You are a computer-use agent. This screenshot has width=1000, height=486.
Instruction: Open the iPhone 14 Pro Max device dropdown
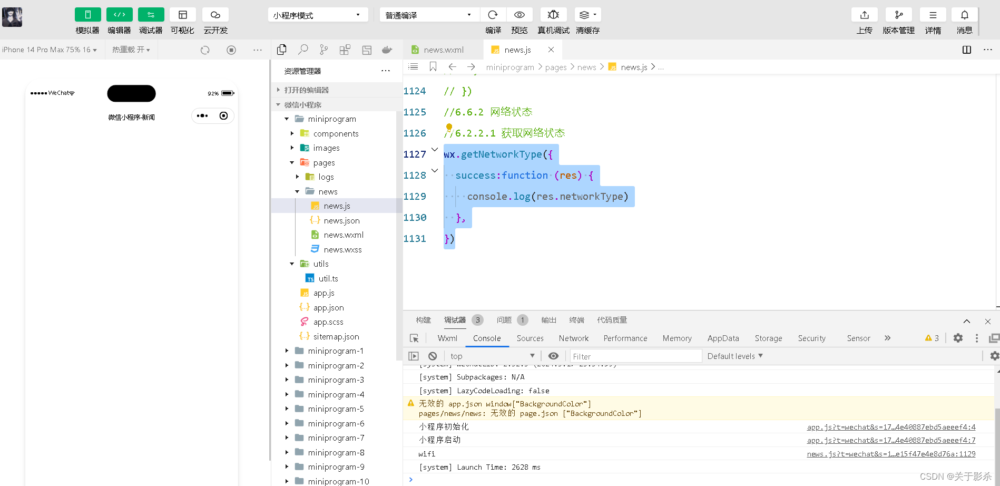click(x=50, y=50)
